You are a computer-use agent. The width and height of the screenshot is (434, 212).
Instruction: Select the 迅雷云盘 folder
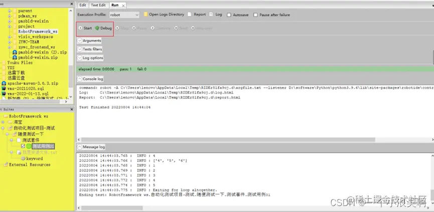pos(16,78)
